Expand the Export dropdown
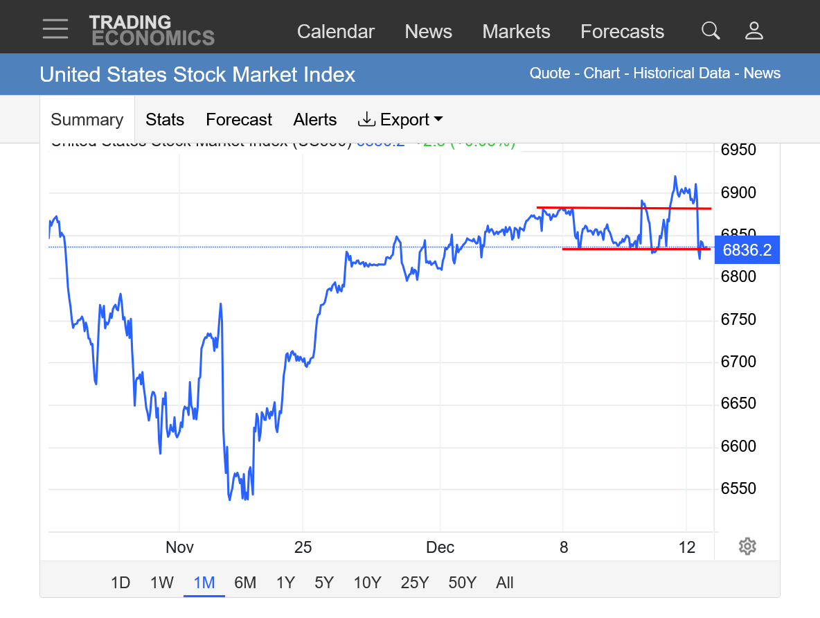The width and height of the screenshot is (820, 618). coord(400,120)
